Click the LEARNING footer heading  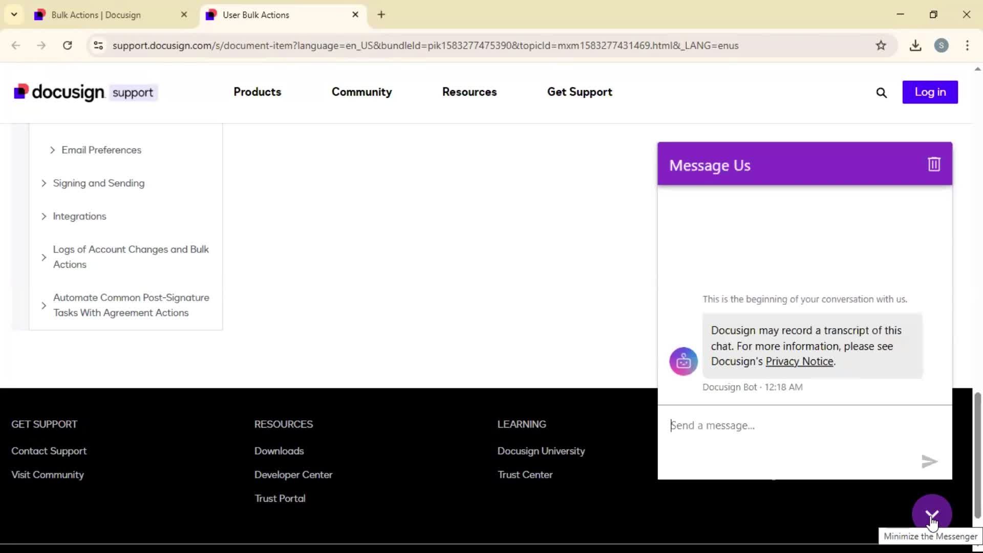(x=522, y=424)
